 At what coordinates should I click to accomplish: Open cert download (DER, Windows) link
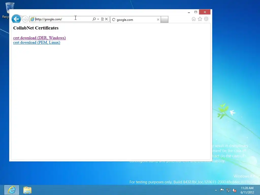coord(39,38)
